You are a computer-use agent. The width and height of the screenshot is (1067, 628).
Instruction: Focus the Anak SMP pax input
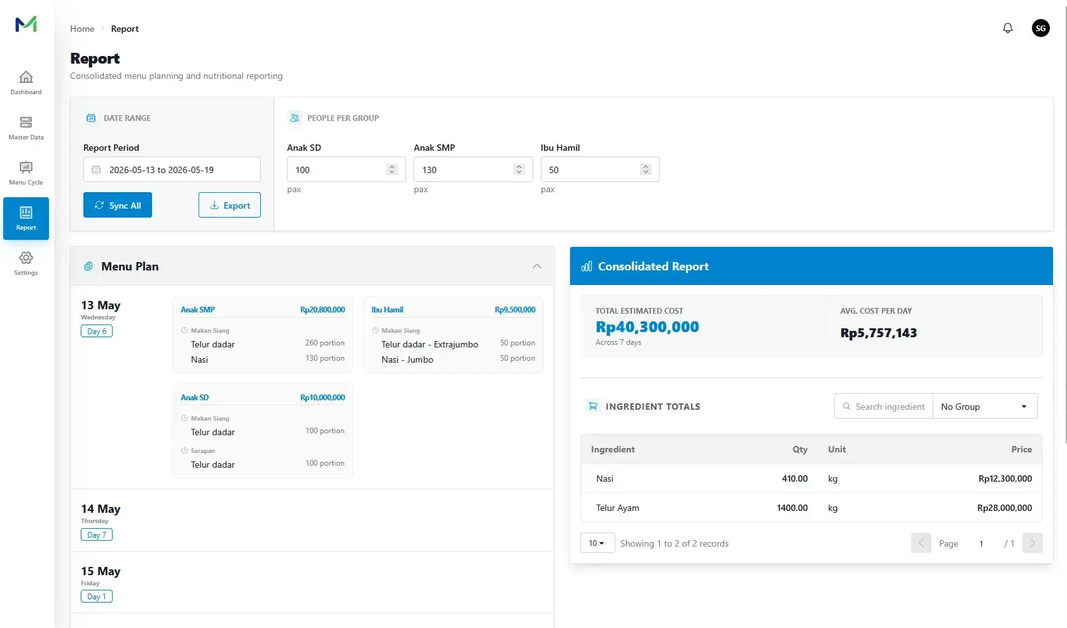point(473,169)
